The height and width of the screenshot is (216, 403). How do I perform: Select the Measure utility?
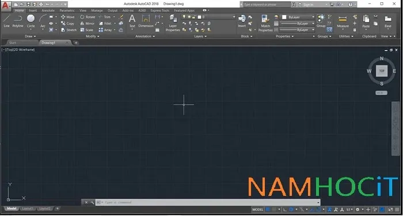coord(343,22)
